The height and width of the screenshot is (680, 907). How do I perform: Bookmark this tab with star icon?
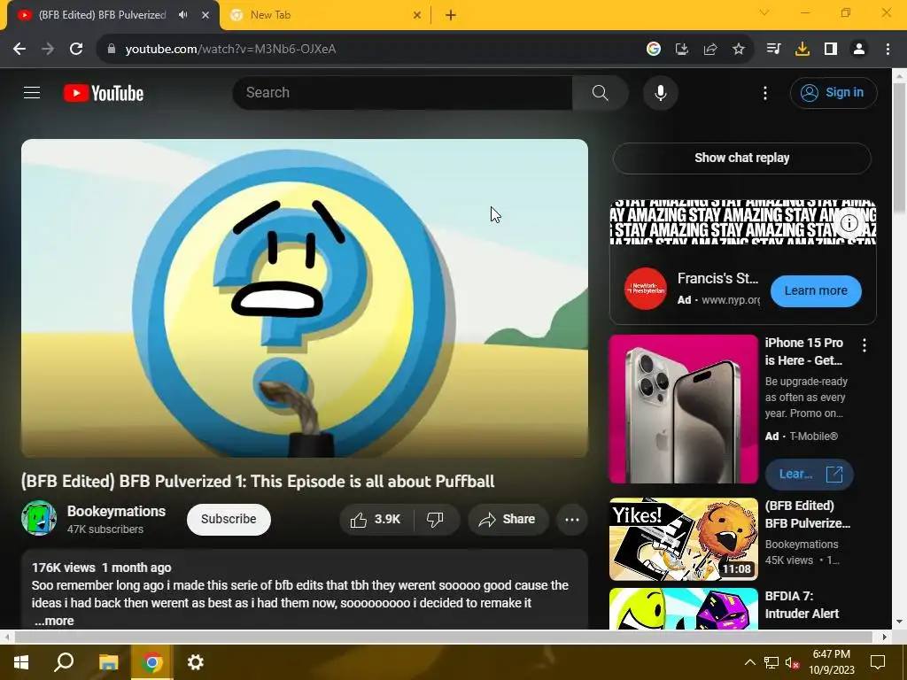pyautogui.click(x=739, y=50)
